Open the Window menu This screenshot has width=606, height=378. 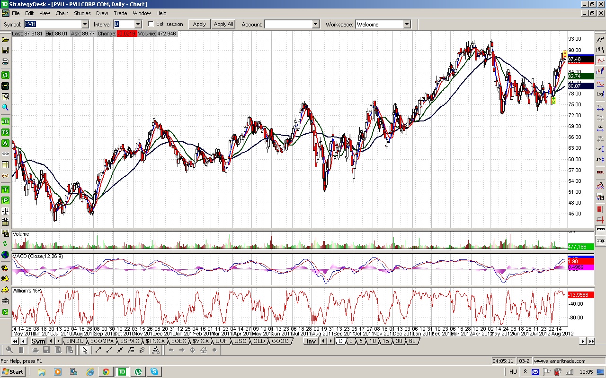(142, 13)
